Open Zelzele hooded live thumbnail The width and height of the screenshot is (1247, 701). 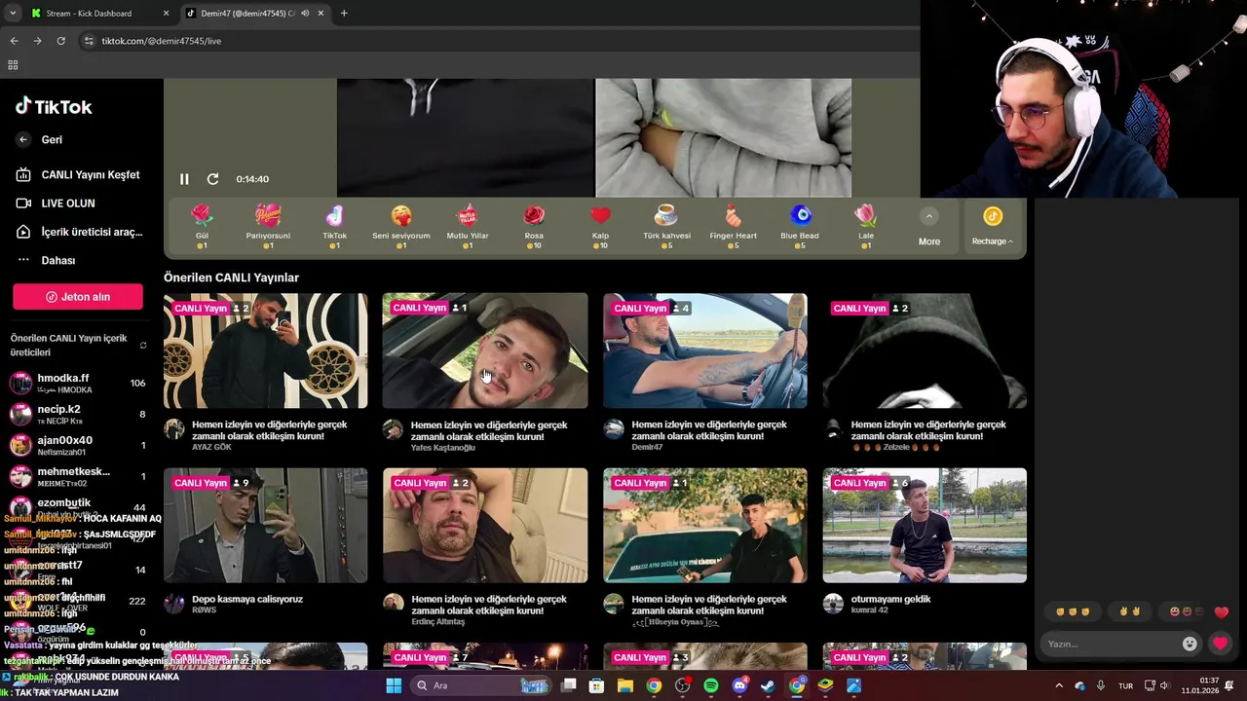pyautogui.click(x=925, y=350)
